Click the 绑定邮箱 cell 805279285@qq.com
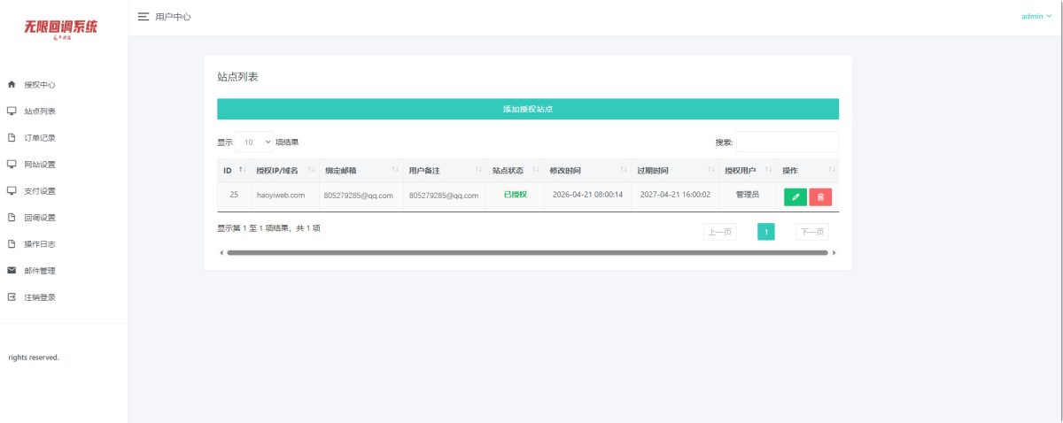 coord(358,195)
